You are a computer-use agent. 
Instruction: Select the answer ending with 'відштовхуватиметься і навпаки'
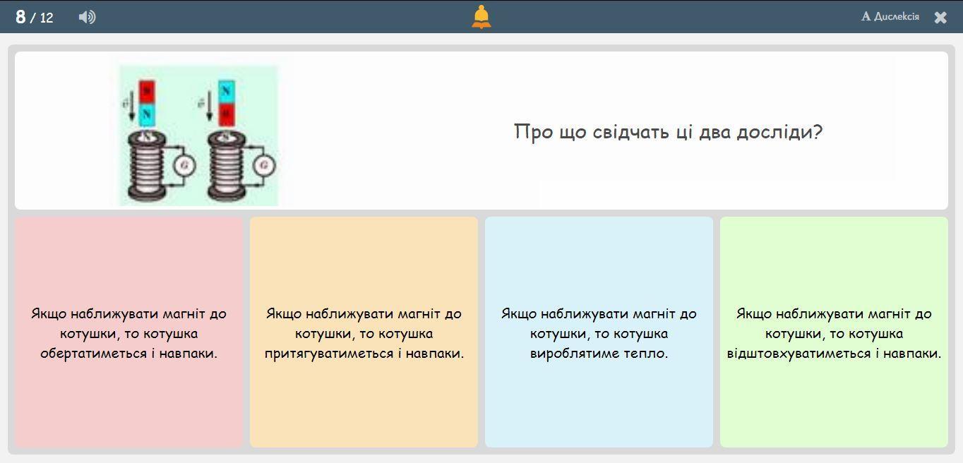pos(834,332)
